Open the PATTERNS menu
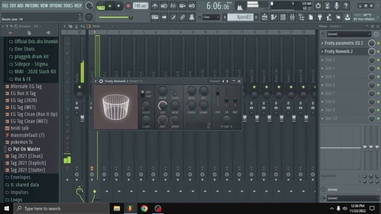 pyautogui.click(x=32, y=5)
